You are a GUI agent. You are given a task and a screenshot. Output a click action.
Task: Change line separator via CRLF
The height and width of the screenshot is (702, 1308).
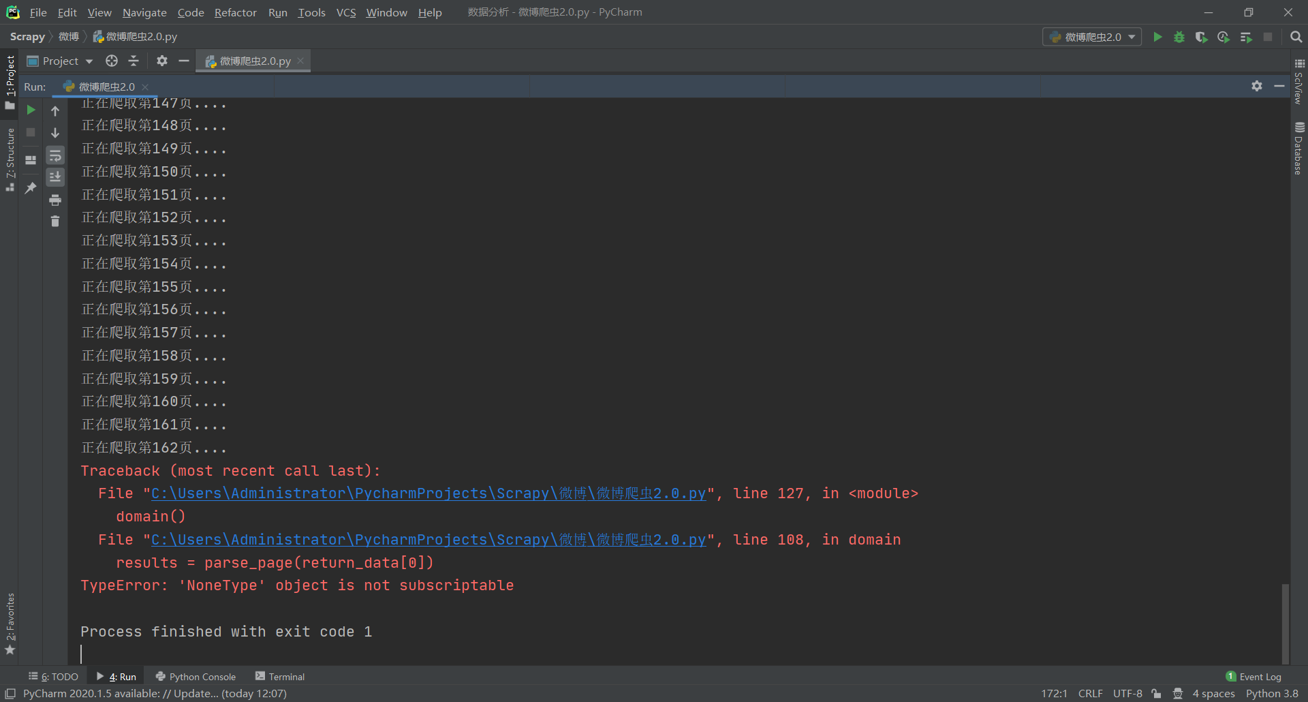(1090, 693)
